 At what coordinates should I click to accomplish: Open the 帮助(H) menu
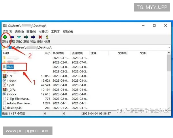point(68,32)
